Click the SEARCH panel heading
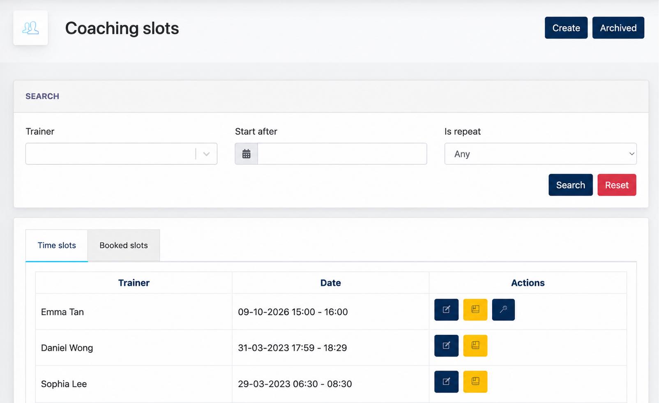The height and width of the screenshot is (403, 659). pyautogui.click(x=42, y=96)
